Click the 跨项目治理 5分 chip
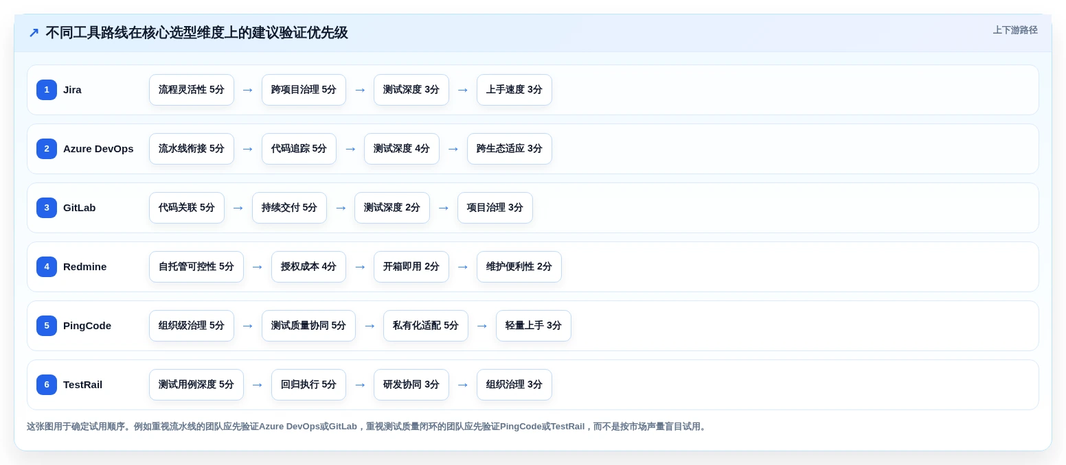Viewport: 1066px width, 465px height. coord(304,90)
